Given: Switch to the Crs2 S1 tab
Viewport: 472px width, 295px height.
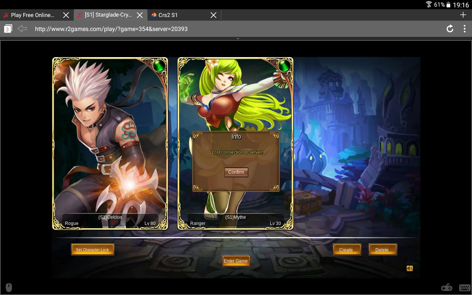Looking at the screenshot, I should tap(173, 15).
